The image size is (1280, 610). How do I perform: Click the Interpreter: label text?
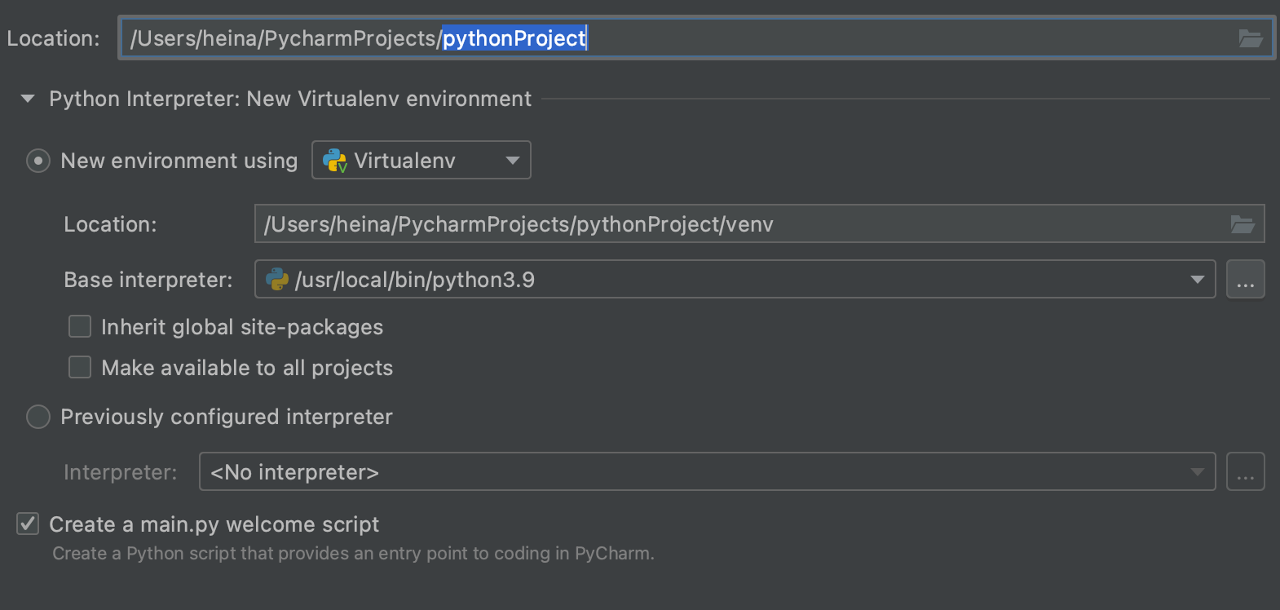coord(121,472)
